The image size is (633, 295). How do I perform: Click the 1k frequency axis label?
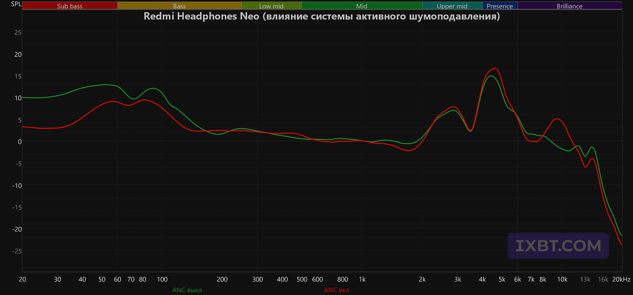coord(362,279)
